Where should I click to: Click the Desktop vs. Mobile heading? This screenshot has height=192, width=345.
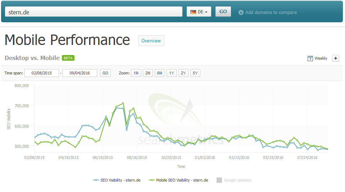(x=32, y=58)
